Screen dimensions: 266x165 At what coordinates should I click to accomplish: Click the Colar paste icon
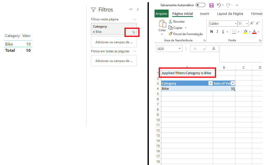point(162,24)
